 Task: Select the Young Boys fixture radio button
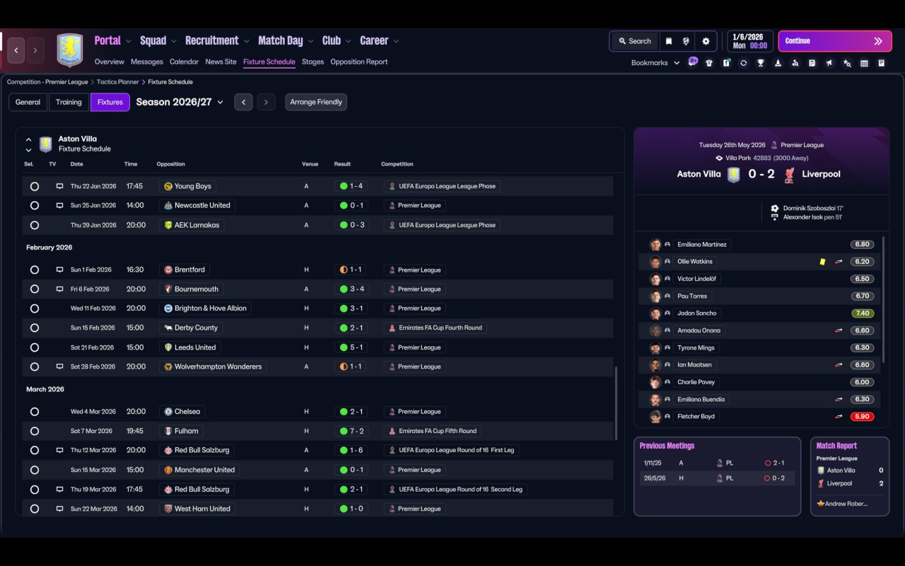coord(35,186)
